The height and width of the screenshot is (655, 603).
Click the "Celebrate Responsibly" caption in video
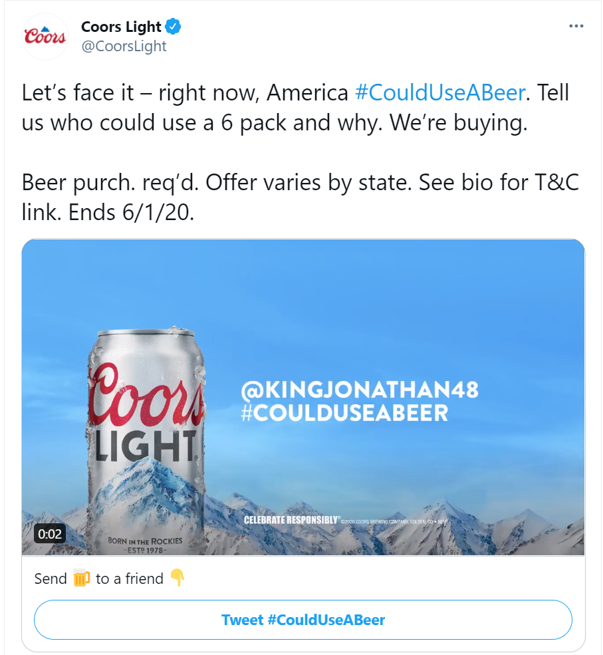point(292,520)
